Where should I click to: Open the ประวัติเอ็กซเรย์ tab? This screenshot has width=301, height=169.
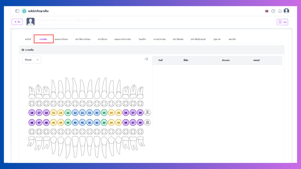(198, 39)
